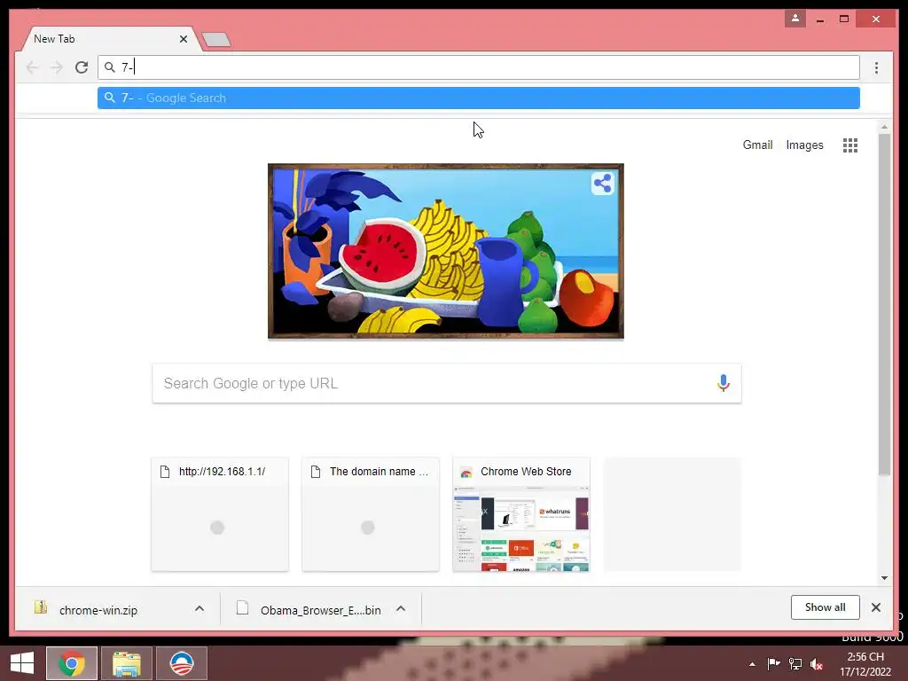
Task: Open the Obama browser taskbar icon
Action: coord(181,663)
